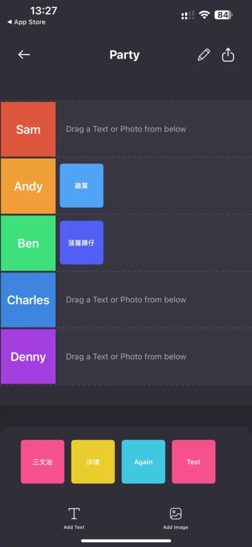Tap the Party title text
This screenshot has height=547, width=252.
[x=125, y=55]
